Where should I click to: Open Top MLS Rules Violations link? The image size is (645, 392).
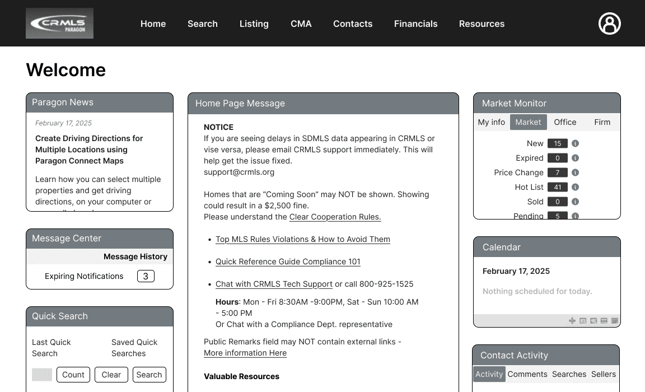[x=303, y=239]
